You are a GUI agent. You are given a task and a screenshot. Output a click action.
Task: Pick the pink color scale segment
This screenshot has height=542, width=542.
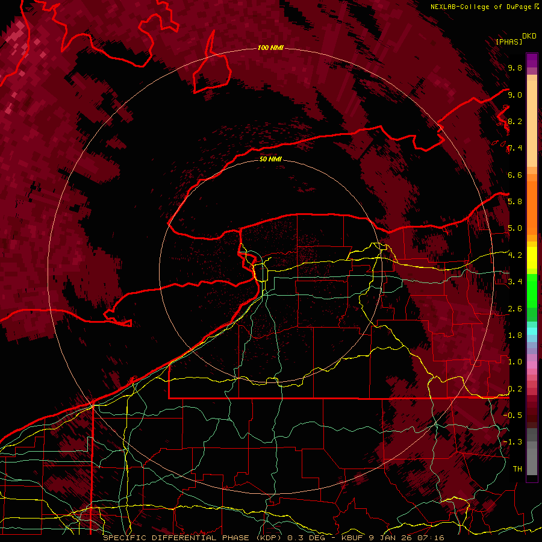pos(532,365)
